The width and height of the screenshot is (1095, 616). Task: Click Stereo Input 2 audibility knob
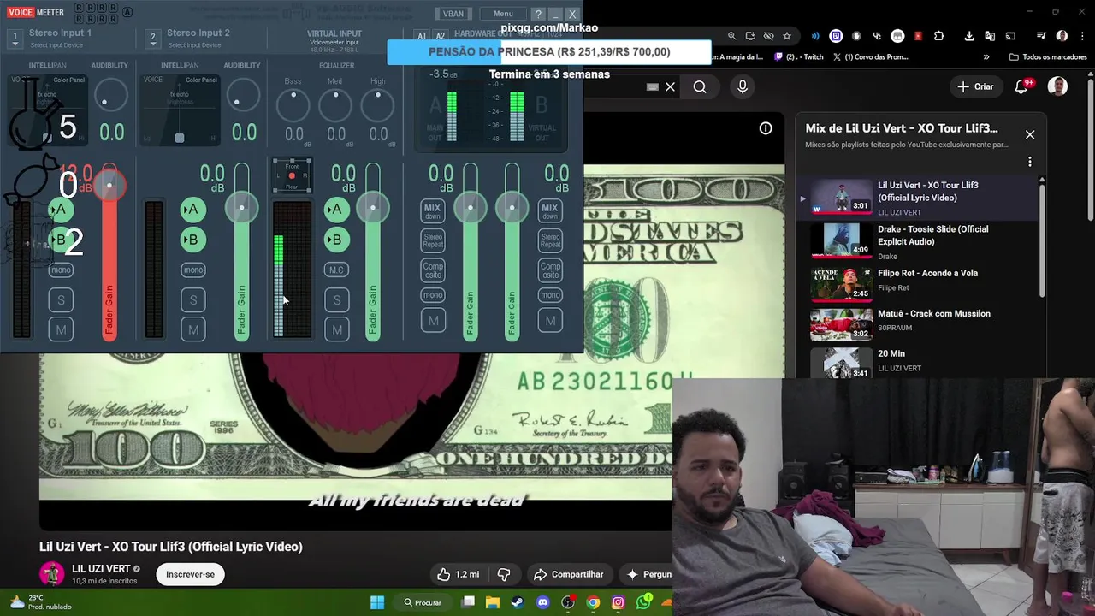coord(244,96)
